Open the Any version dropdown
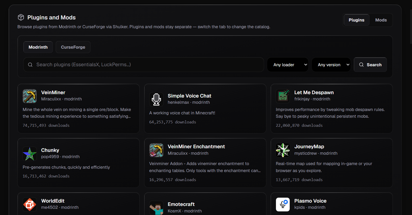 (331, 65)
